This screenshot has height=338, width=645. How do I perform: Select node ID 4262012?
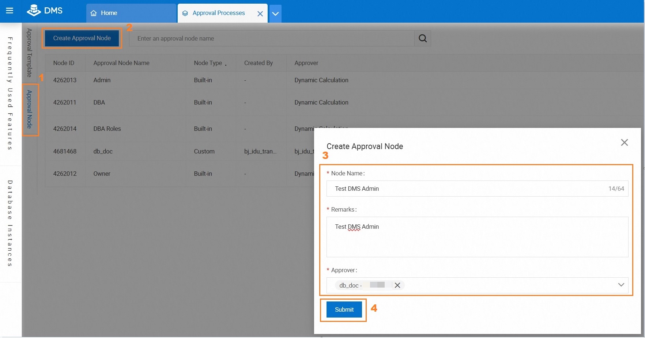(x=65, y=174)
